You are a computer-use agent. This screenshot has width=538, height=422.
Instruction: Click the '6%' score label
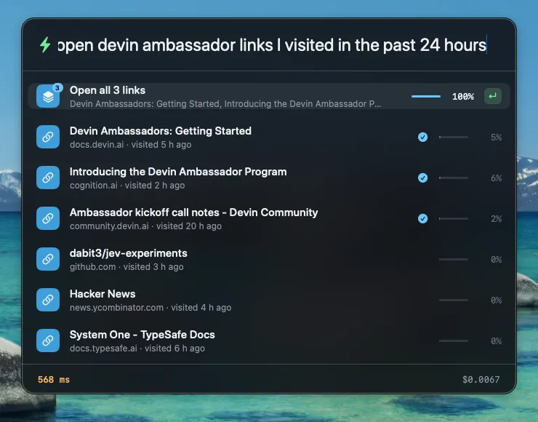point(496,178)
